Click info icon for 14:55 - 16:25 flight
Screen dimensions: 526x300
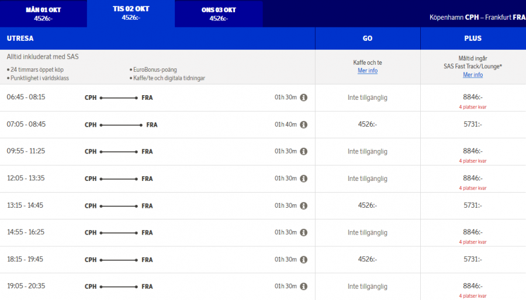coord(304,232)
